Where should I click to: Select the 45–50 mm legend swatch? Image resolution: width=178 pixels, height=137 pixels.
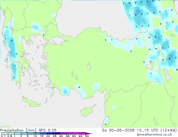(x=83, y=133)
